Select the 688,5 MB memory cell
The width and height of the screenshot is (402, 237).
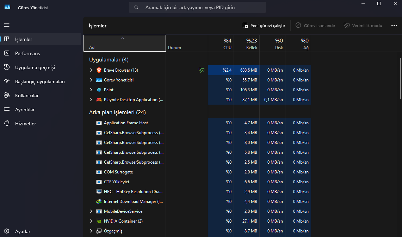pos(247,70)
